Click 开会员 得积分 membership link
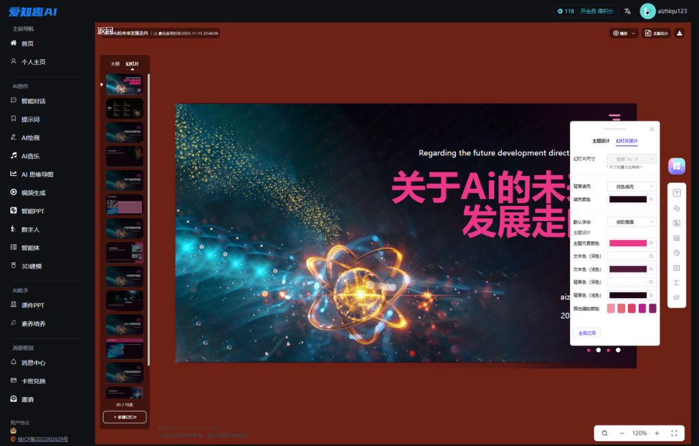The width and height of the screenshot is (699, 446). click(x=597, y=11)
